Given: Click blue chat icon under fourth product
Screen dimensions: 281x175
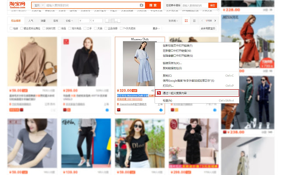Looking at the screenshot, I should [215, 110].
